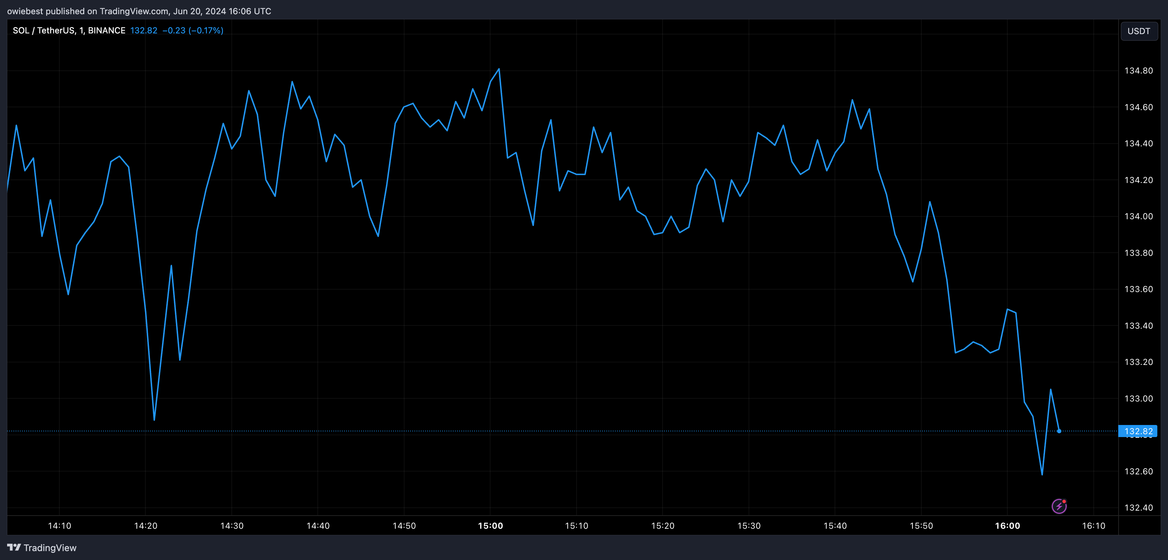Click the 134.80 price axis label
The height and width of the screenshot is (560, 1168).
click(x=1138, y=71)
